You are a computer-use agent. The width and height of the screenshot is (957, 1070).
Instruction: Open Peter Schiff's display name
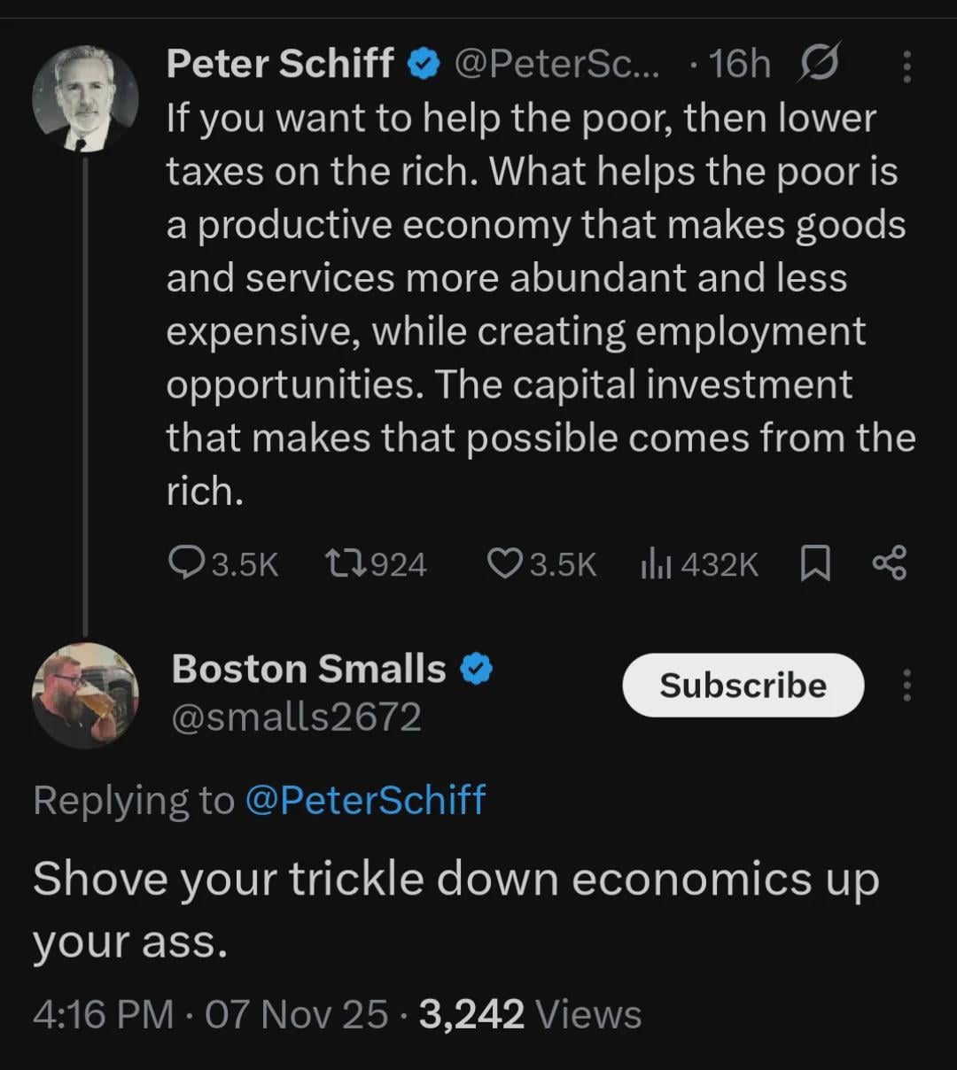(280, 64)
